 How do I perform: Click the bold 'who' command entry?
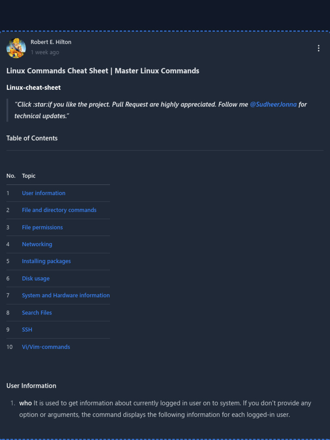25,403
